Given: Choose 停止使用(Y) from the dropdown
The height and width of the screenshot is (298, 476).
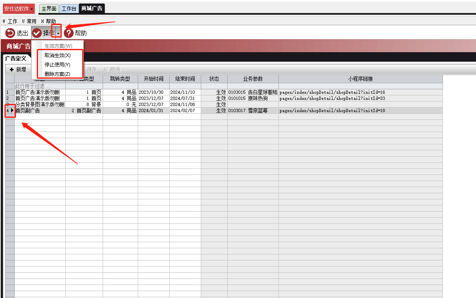Looking at the screenshot, I should [x=57, y=65].
